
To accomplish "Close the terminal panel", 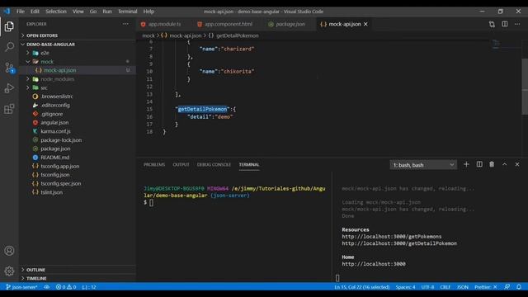I will [x=517, y=164].
